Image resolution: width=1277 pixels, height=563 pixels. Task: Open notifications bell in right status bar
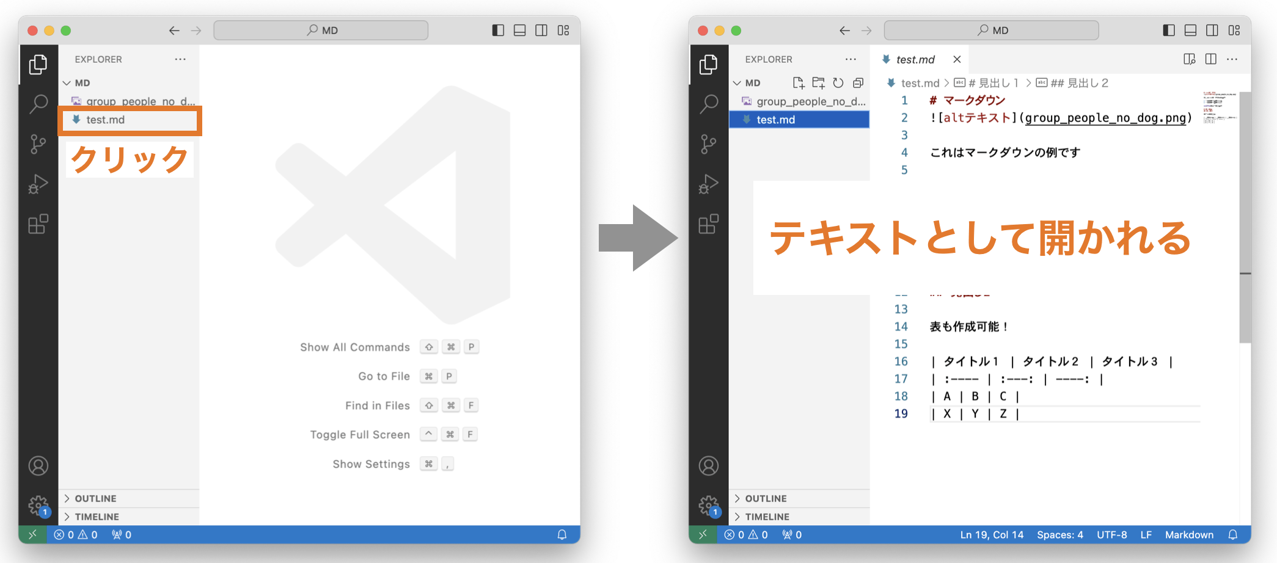coord(1233,534)
